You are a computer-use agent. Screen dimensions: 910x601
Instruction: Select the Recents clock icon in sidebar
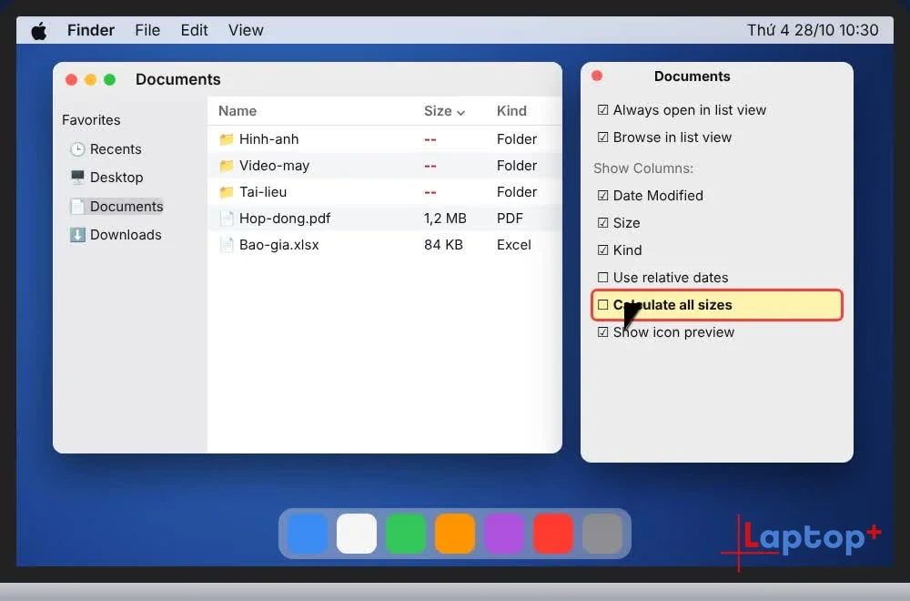click(x=77, y=149)
